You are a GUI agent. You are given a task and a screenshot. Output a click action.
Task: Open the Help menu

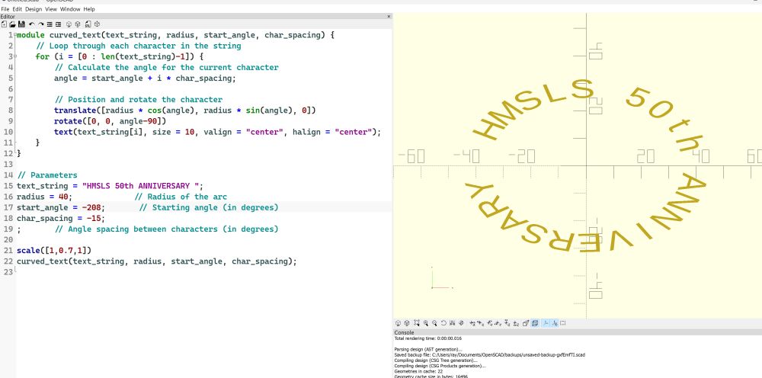point(89,9)
